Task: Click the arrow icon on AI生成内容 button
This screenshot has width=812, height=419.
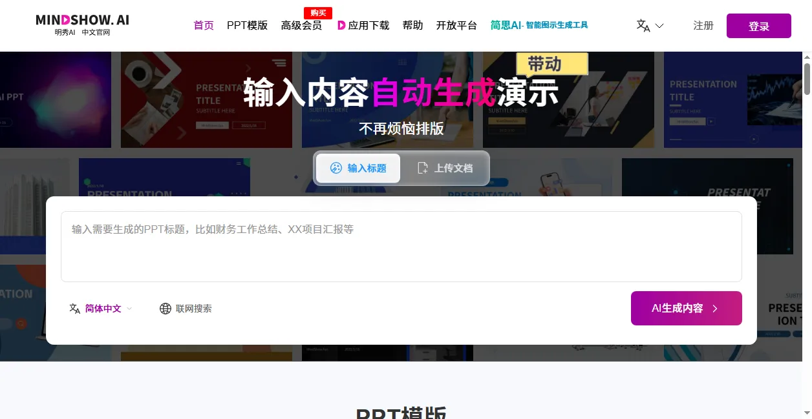Action: 715,309
